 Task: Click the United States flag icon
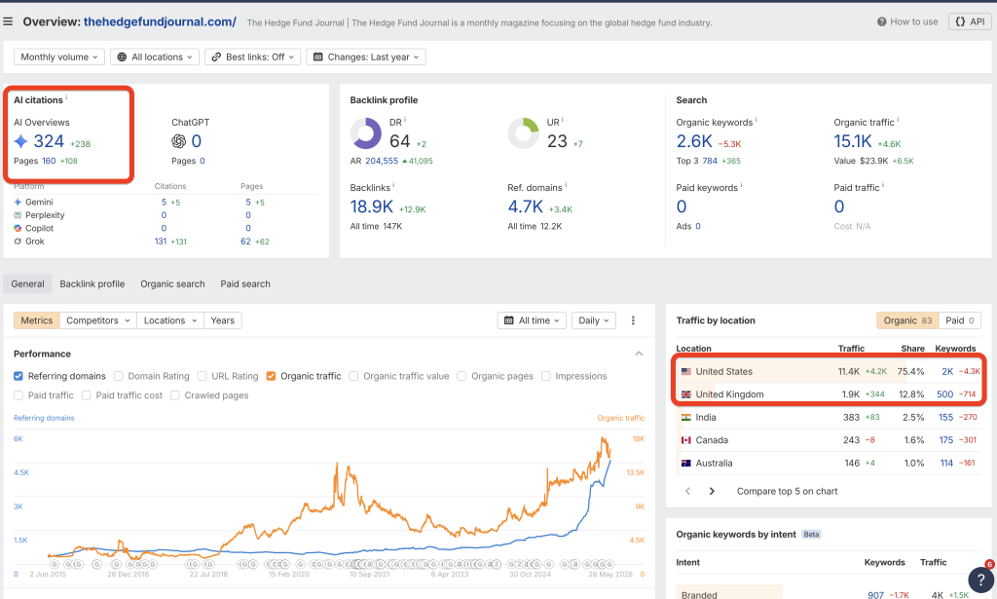(686, 371)
